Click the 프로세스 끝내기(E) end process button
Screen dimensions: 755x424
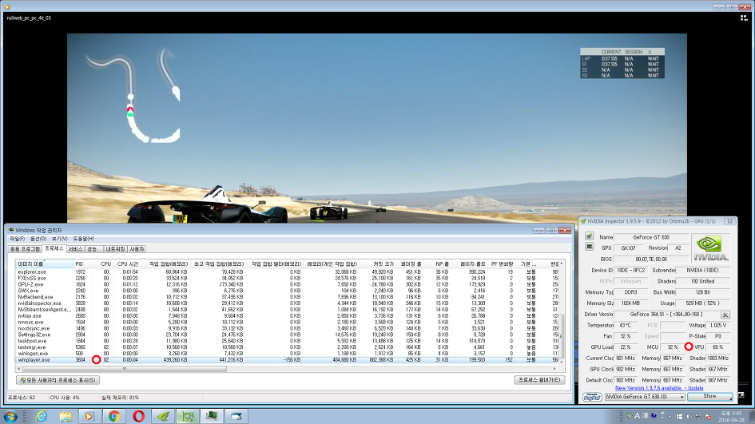[x=539, y=380]
